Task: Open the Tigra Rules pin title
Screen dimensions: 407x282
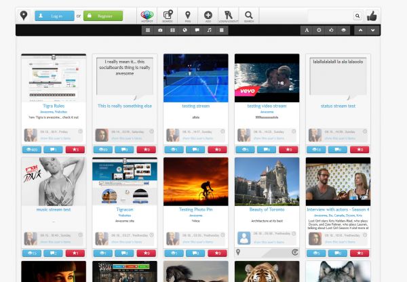Action: (x=54, y=106)
